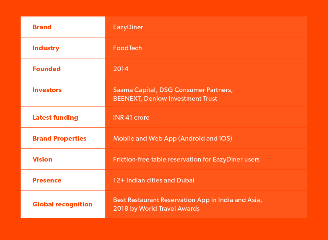Click the Global recognition label
This screenshot has width=328, height=240.
click(62, 204)
